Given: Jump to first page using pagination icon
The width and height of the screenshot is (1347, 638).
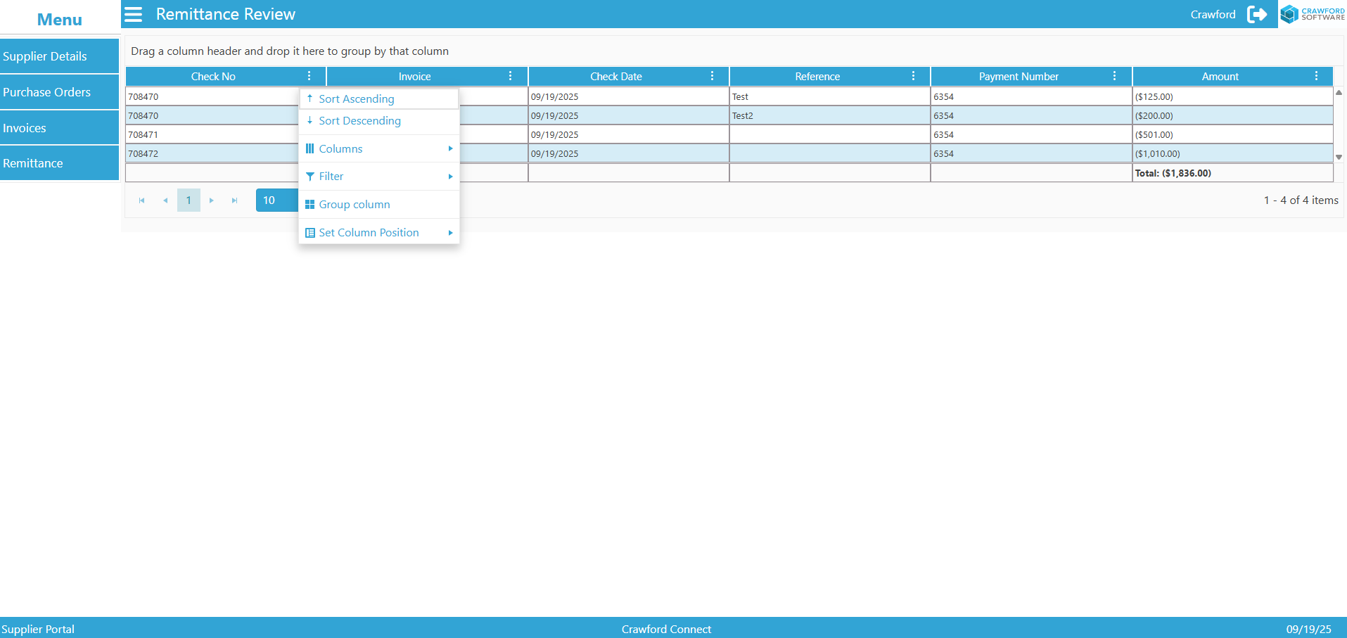Looking at the screenshot, I should pyautogui.click(x=141, y=200).
